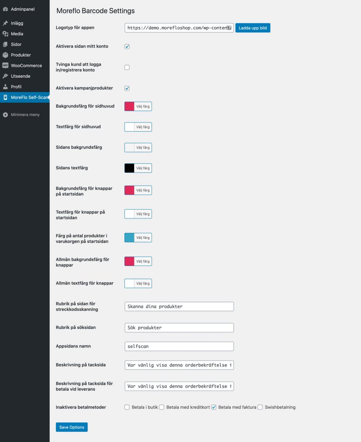Enable Tvinga kund att logga in checkbox

127,67
